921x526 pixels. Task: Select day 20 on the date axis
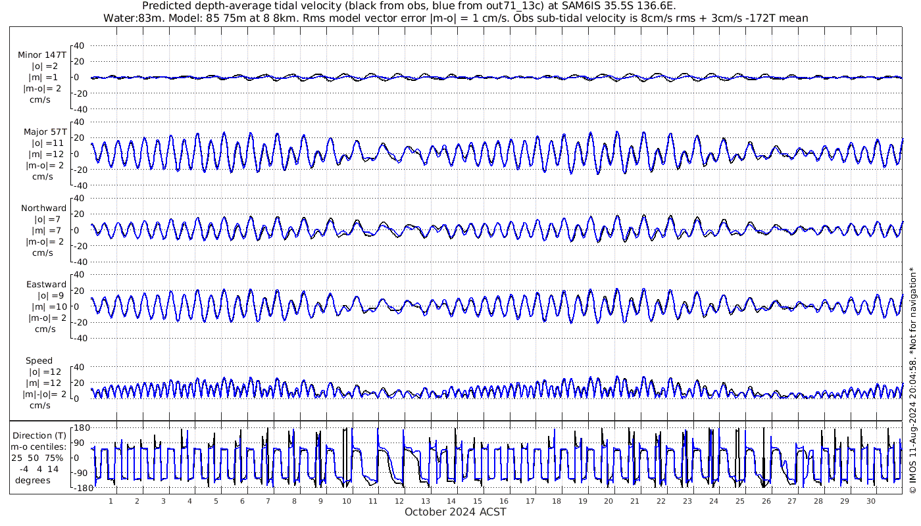609,500
